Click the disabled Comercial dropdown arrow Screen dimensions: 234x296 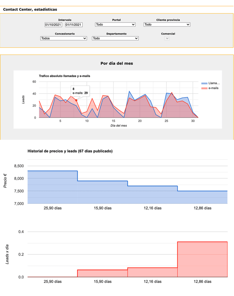click(x=167, y=38)
